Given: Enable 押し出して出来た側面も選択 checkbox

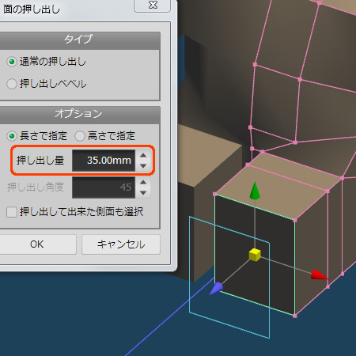Looking at the screenshot, I should coord(12,212).
